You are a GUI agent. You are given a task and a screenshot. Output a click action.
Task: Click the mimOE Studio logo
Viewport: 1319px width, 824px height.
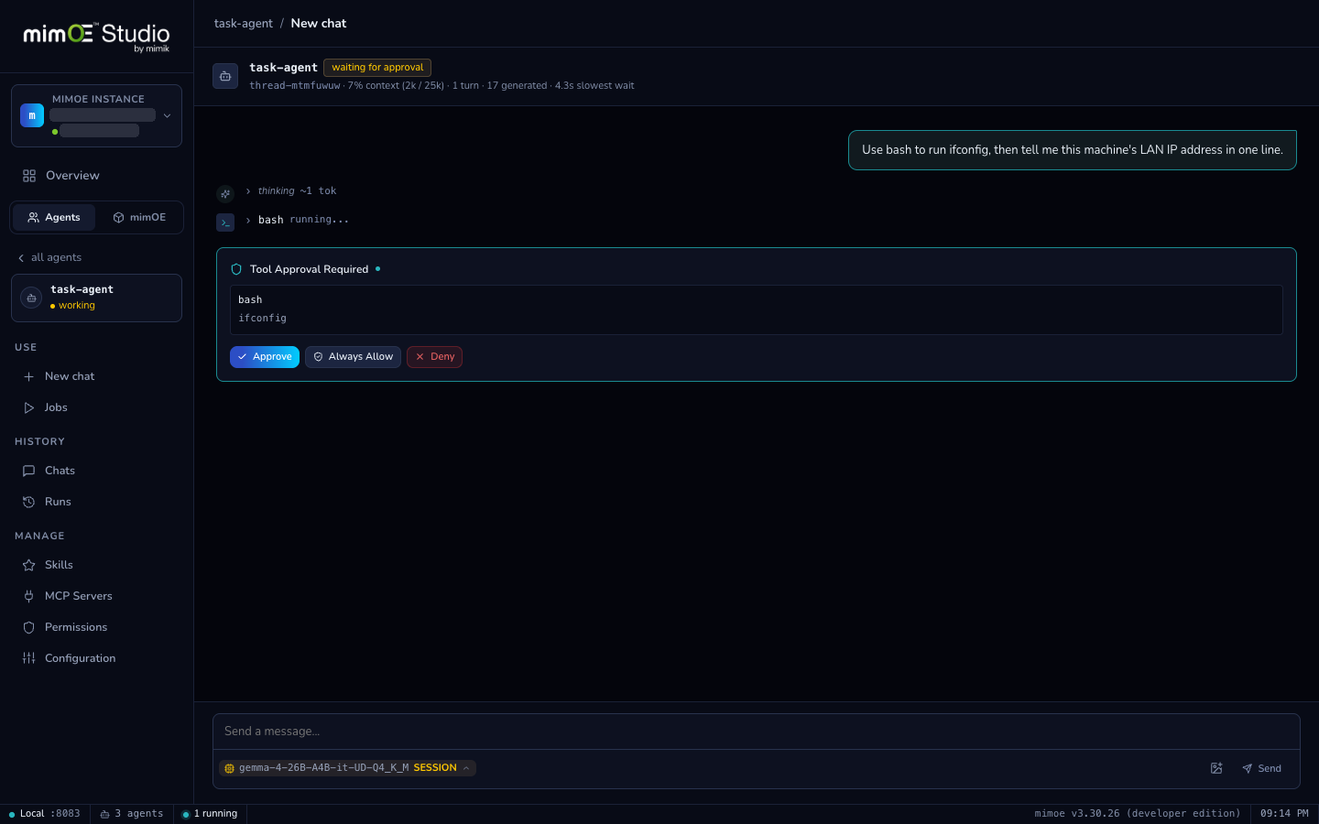click(x=96, y=36)
